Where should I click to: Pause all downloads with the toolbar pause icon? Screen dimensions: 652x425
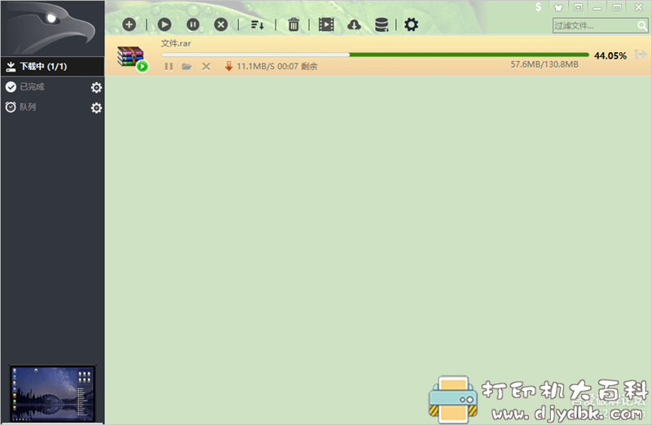pyautogui.click(x=192, y=24)
